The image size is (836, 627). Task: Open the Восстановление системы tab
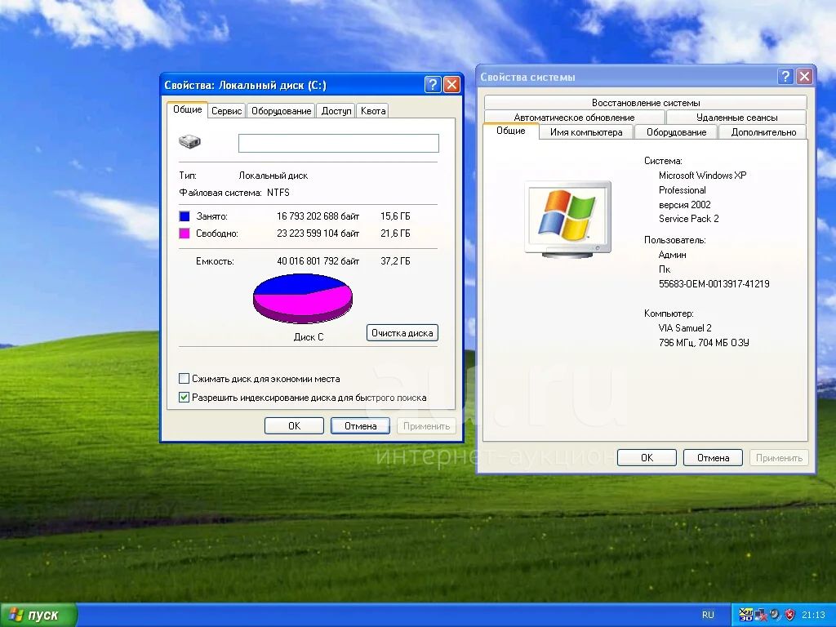[x=646, y=102]
